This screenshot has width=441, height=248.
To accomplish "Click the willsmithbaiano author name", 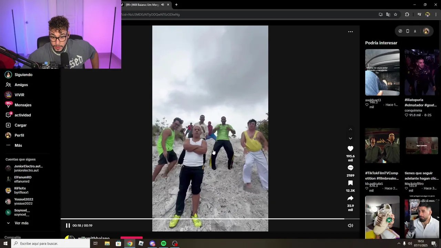I will (x=94, y=238).
